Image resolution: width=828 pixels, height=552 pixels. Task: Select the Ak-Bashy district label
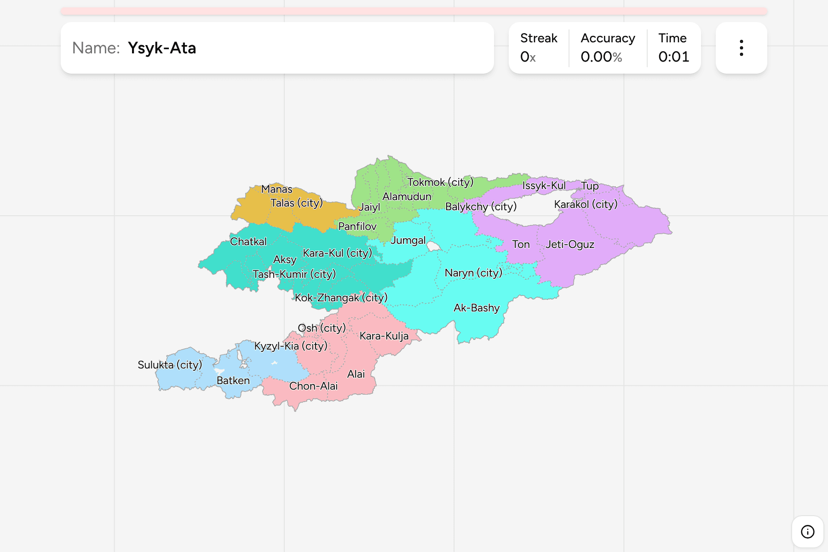pos(477,308)
